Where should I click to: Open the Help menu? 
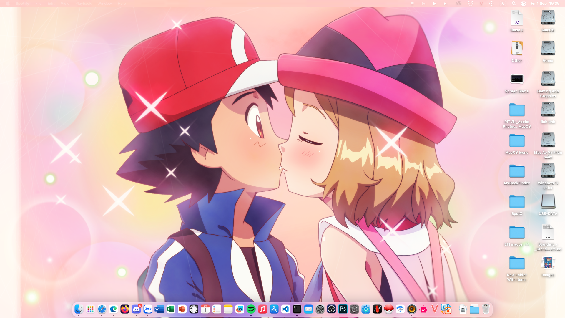pyautogui.click(x=122, y=4)
